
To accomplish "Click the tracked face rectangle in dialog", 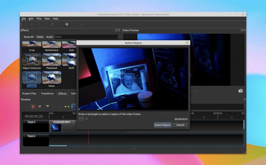I will tap(127, 80).
